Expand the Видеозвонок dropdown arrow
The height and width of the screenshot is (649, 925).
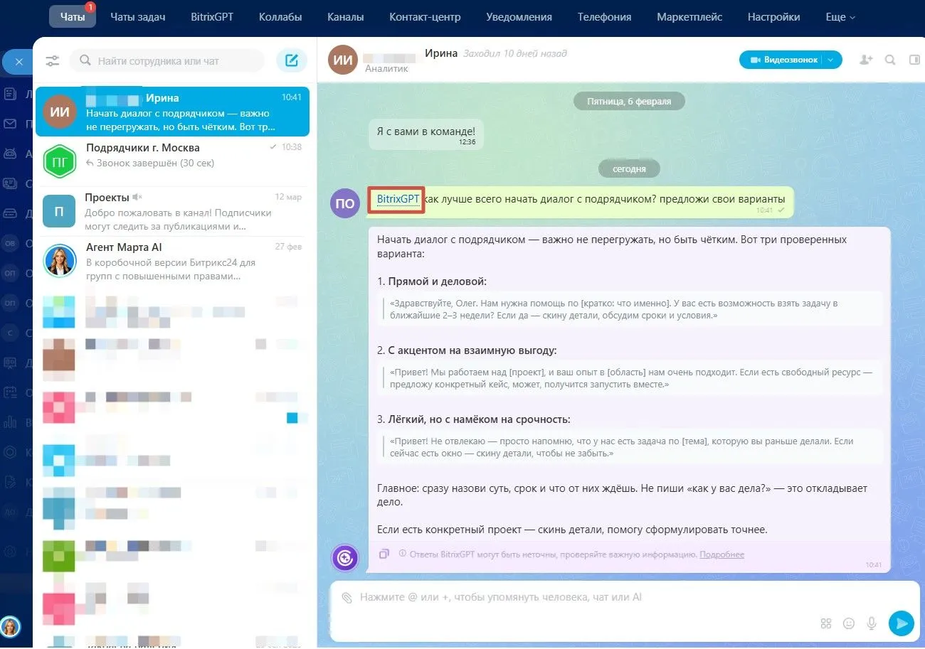point(831,60)
